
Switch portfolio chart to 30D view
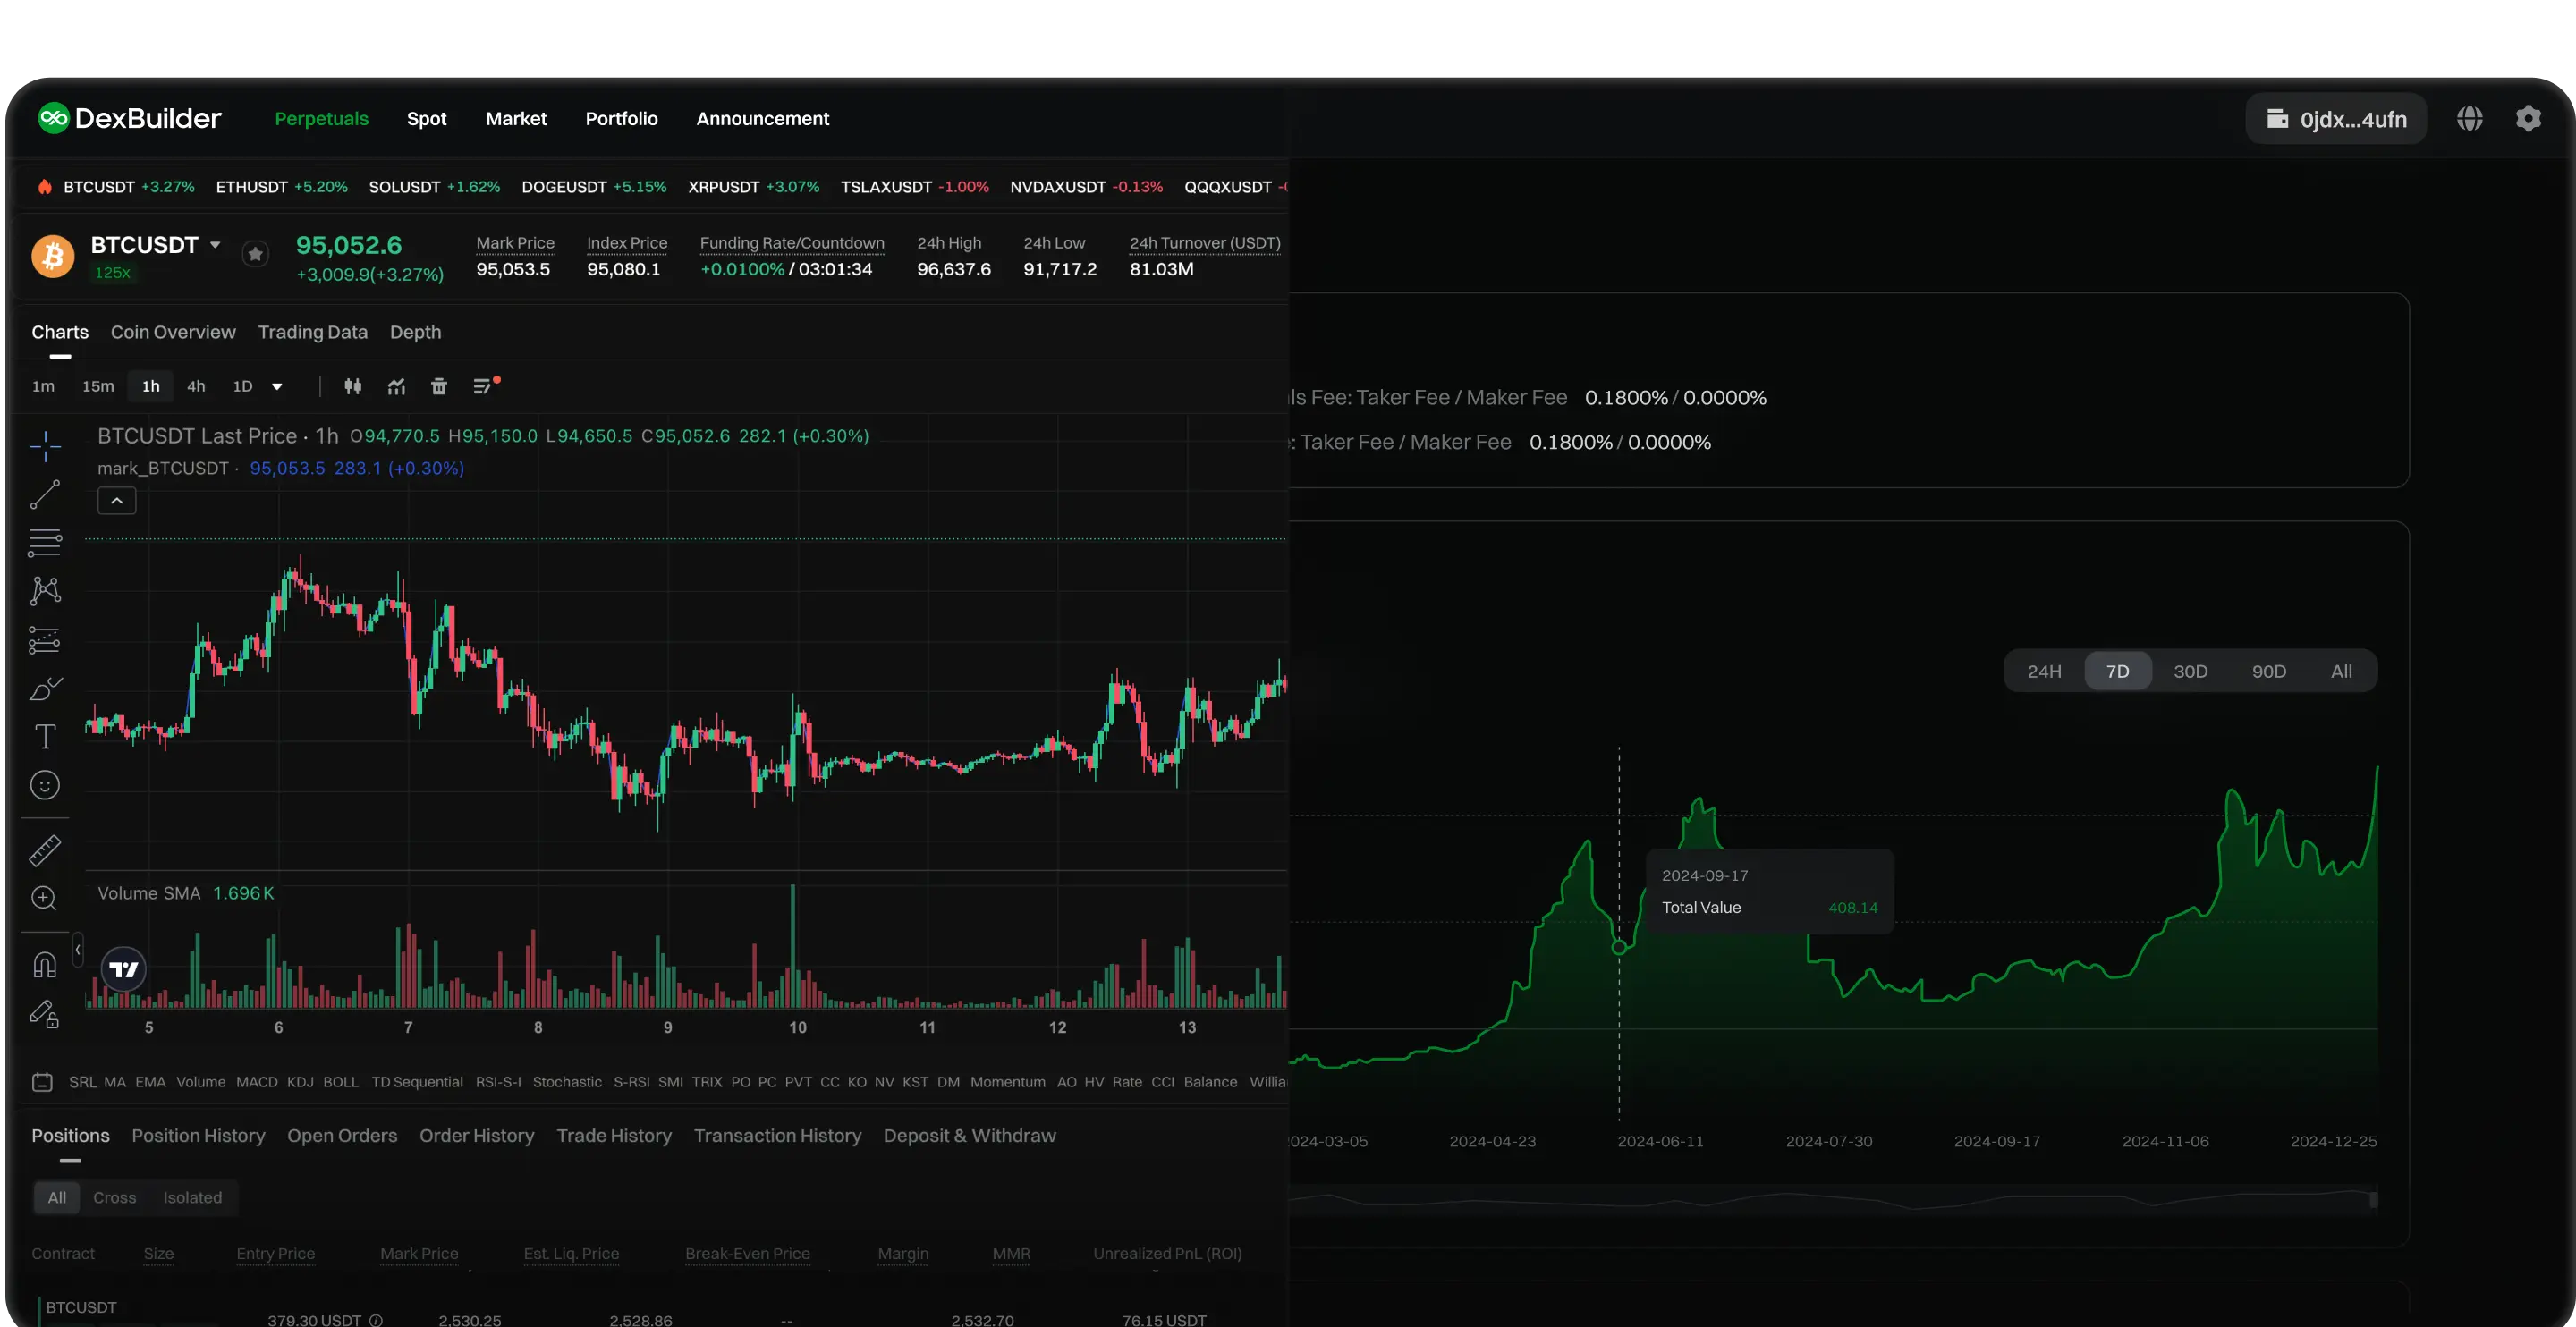pos(2190,670)
